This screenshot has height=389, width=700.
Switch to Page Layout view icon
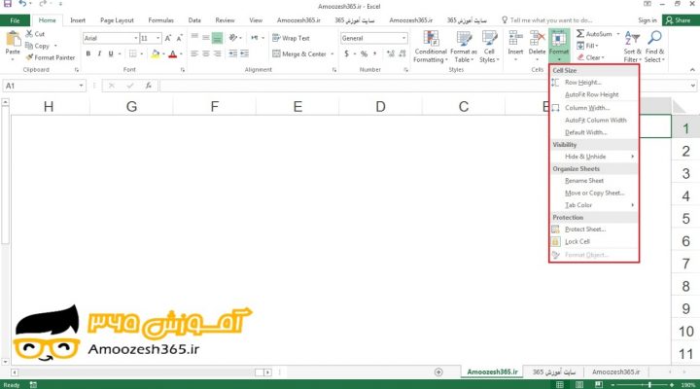coord(579,384)
